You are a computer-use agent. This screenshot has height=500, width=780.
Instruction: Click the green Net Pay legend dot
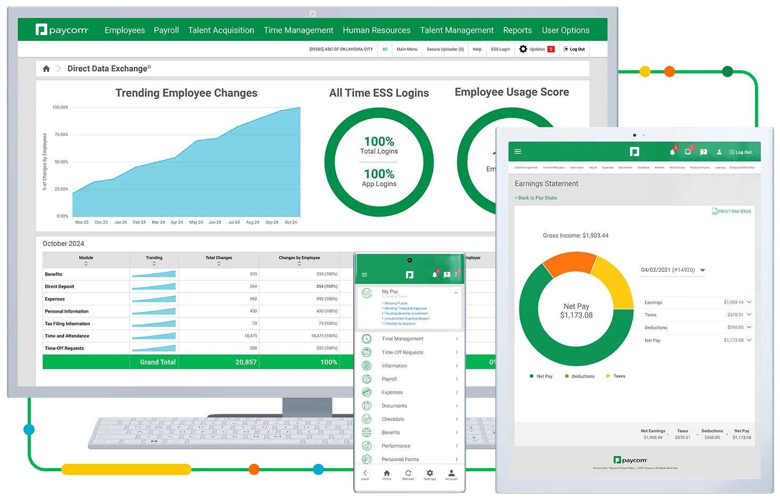532,376
